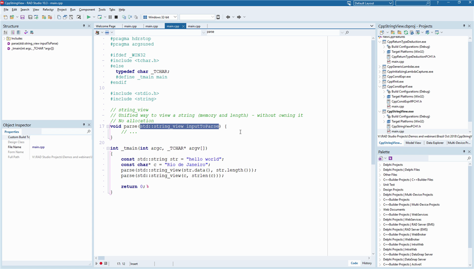
Task: Click the search icon in Object Inspector
Action: tap(88, 131)
